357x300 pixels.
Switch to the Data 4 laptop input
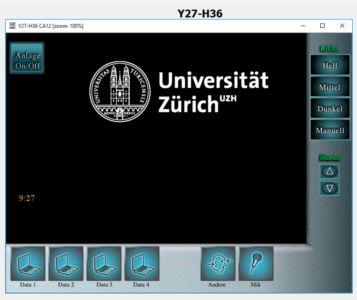142,264
